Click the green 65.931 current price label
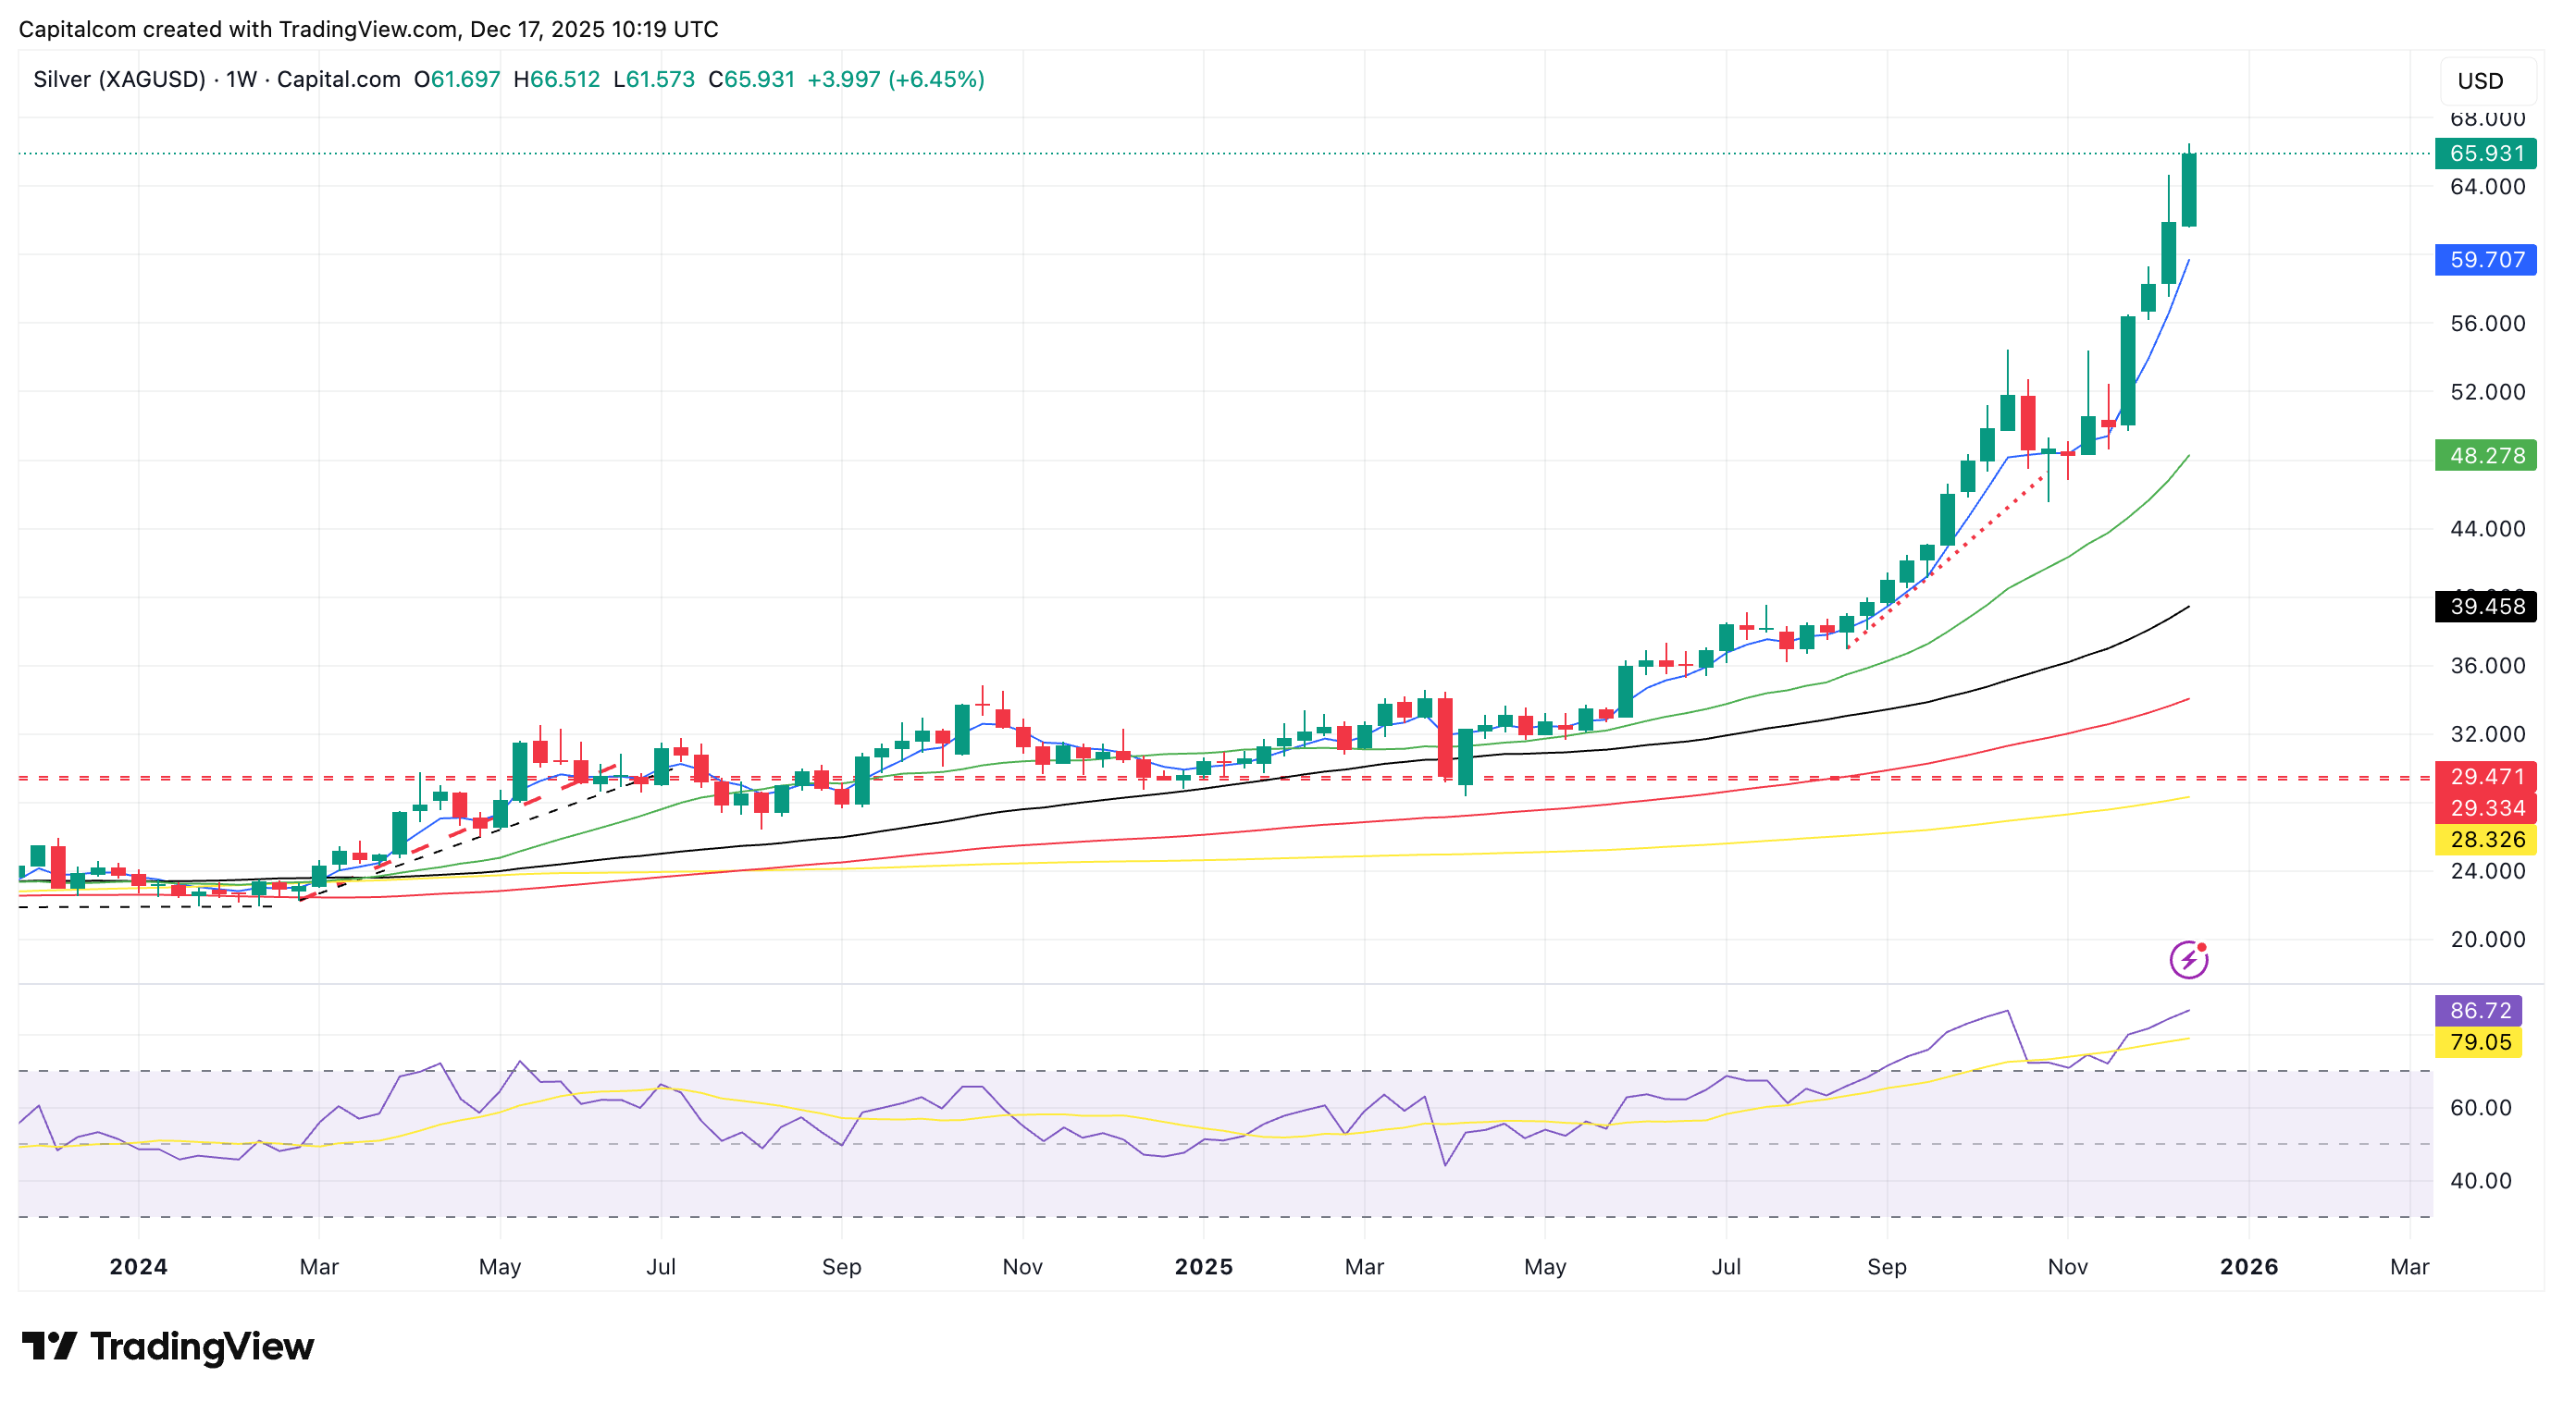Viewport: 2563px width, 1402px height. click(2484, 154)
